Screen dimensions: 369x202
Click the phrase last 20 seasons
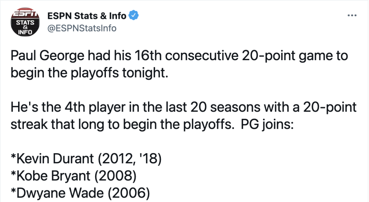(213, 107)
